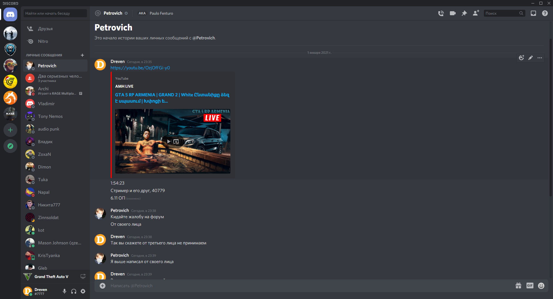Open direct message with Dimon
The image size is (553, 299).
tap(55, 167)
